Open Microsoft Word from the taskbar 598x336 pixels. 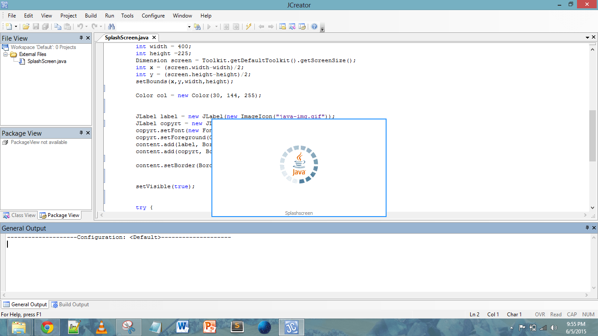(x=183, y=327)
